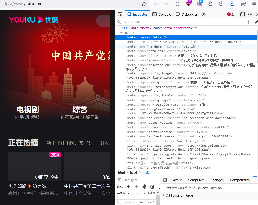The height and width of the screenshot is (205, 258).
Task: Bookmark this page with the star icon
Action: pos(144,4)
